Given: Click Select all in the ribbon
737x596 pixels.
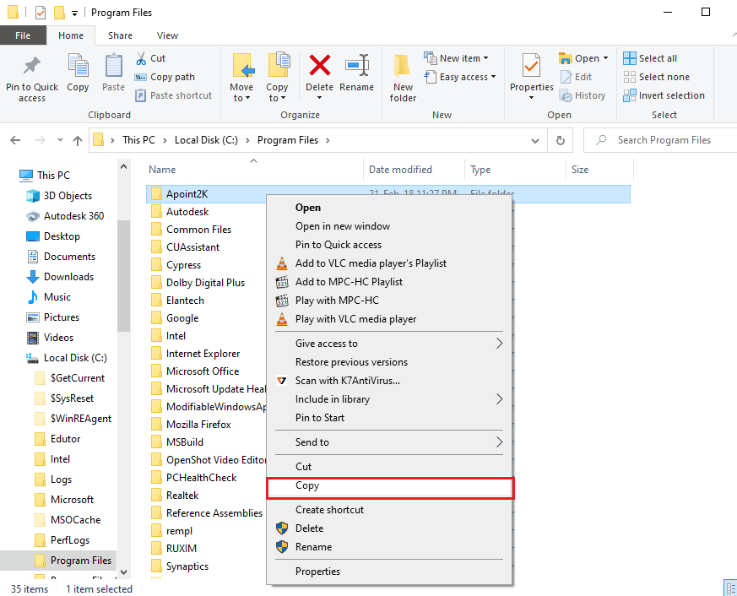Looking at the screenshot, I should [651, 58].
